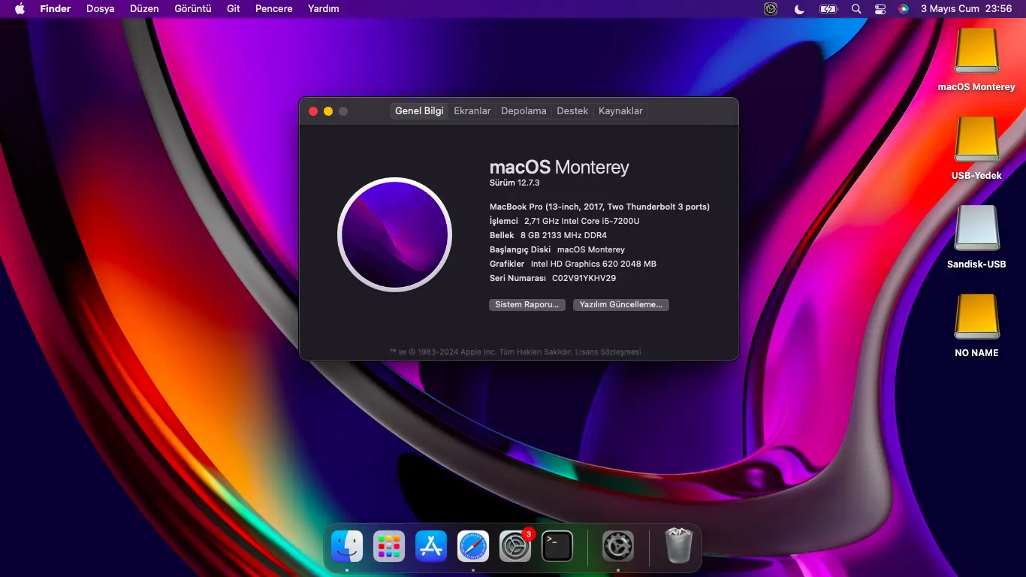
Task: Open the Düzen menu
Action: coord(144,9)
